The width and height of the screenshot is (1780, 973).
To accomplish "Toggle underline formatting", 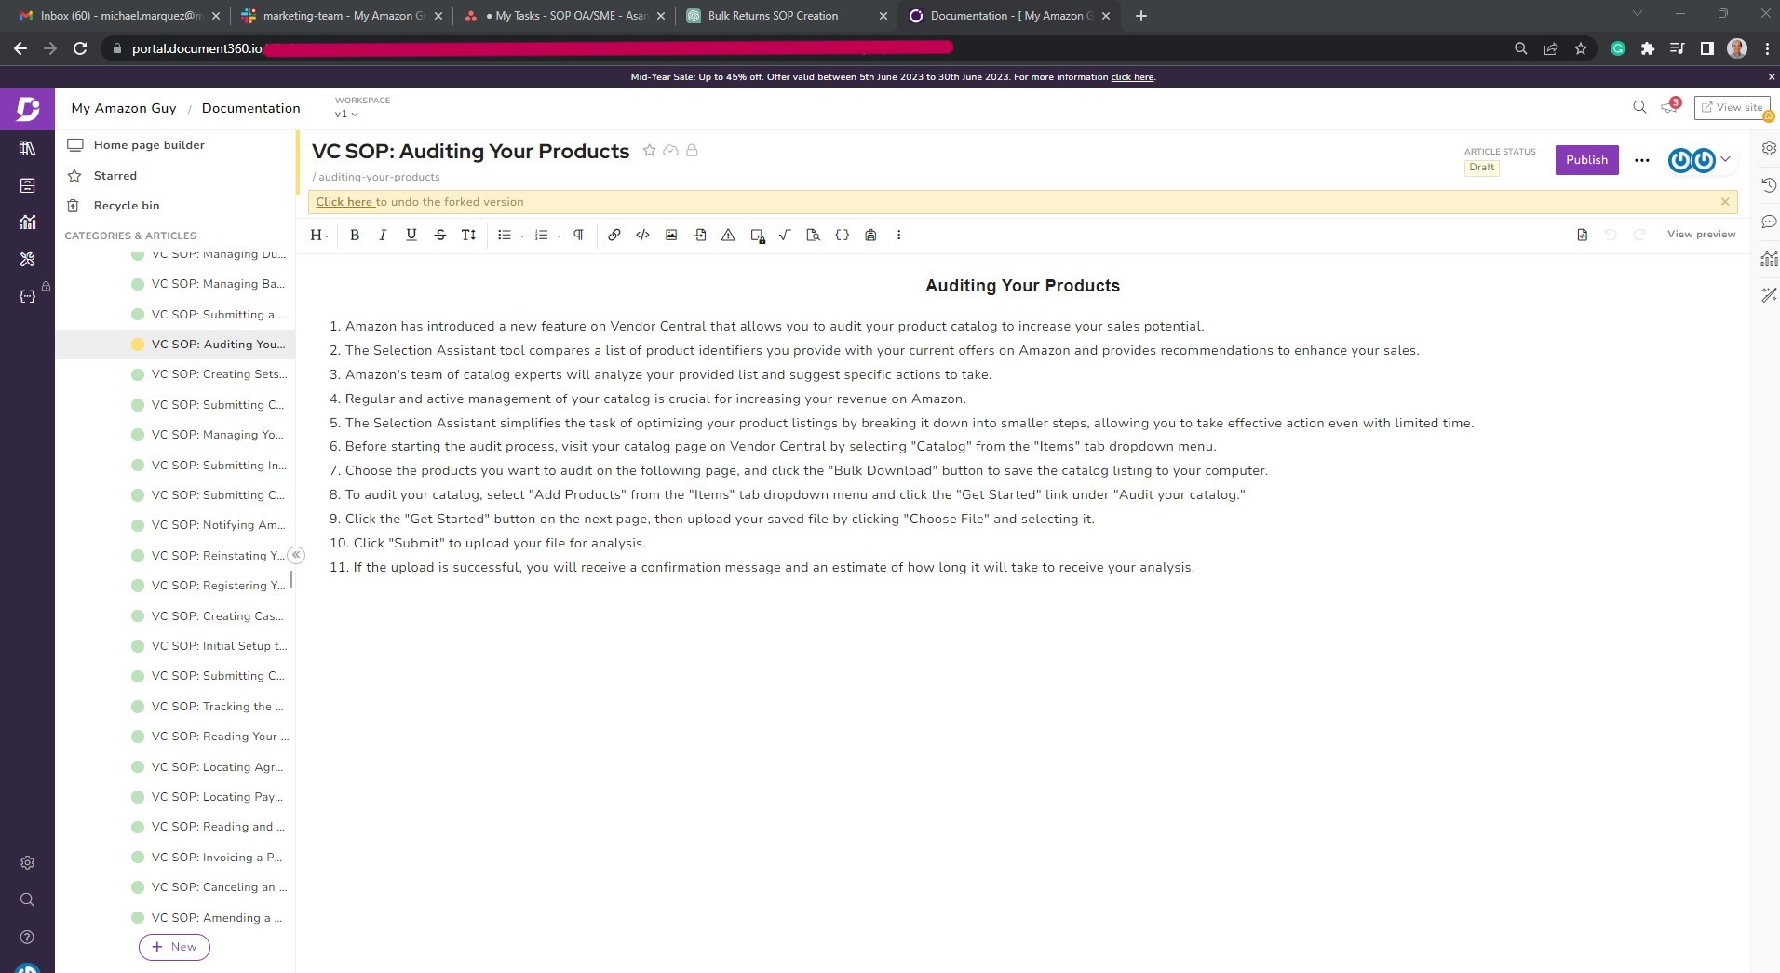I will 411,236.
